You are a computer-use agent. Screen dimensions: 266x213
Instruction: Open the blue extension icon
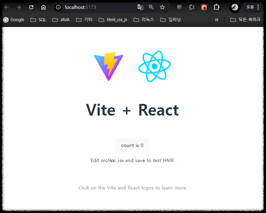179,7
